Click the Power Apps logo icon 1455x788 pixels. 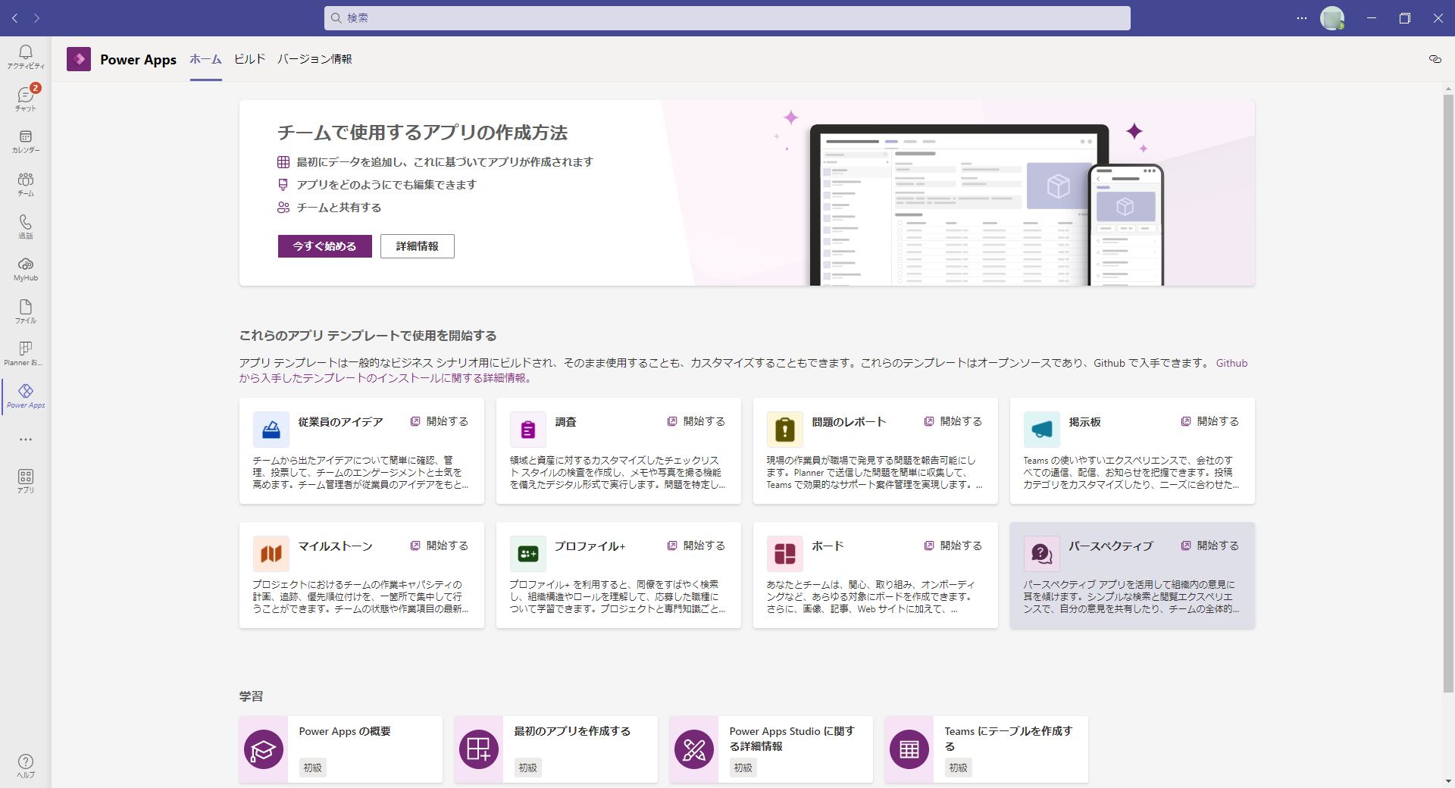coord(79,59)
